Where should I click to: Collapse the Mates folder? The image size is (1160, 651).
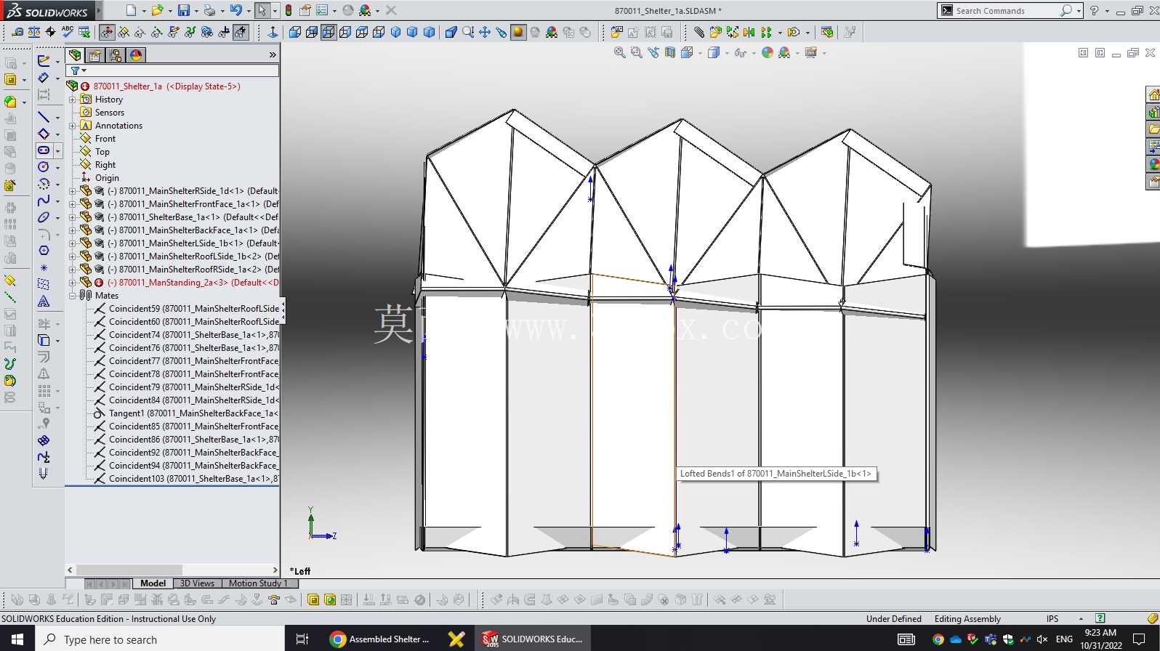[x=73, y=296]
